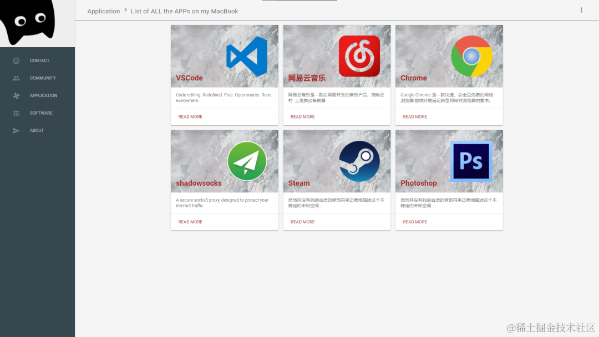
Task: Open the Software sidebar item
Action: click(x=38, y=114)
